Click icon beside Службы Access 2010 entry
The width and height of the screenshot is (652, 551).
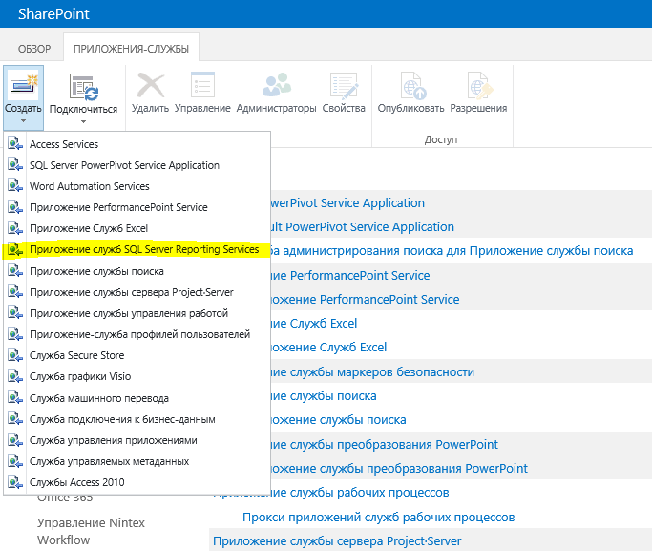tap(15, 482)
